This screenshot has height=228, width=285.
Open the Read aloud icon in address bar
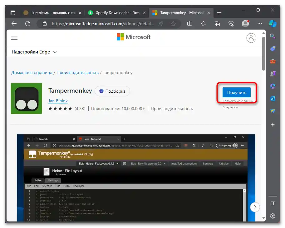[161, 24]
